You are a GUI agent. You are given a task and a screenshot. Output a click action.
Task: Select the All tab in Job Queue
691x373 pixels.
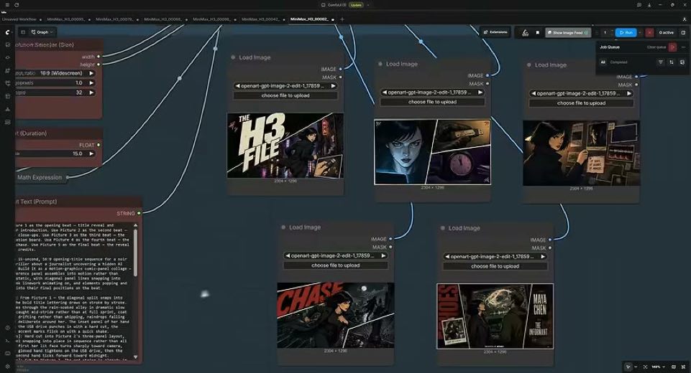tap(603, 62)
